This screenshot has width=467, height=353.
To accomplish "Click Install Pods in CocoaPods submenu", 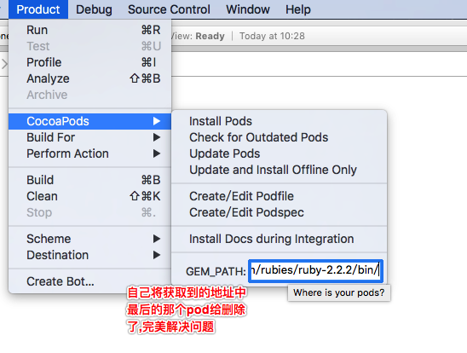I will 280,121.
